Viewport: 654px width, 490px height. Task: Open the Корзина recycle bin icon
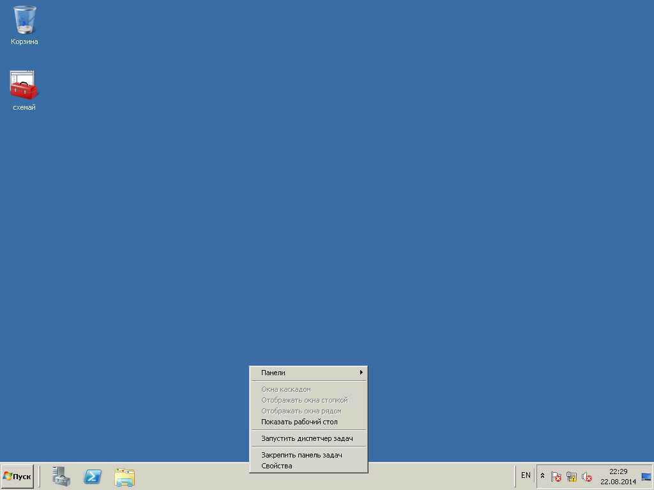click(24, 21)
